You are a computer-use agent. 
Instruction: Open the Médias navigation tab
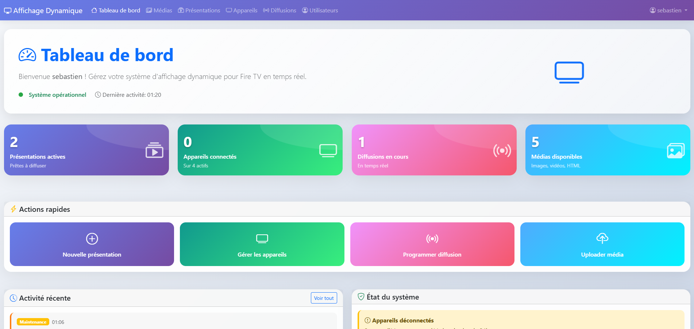tap(159, 10)
